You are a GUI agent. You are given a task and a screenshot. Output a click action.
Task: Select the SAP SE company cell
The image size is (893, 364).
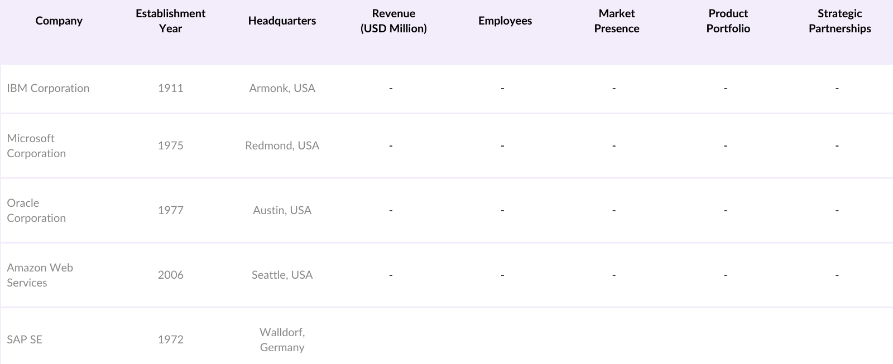[25, 339]
